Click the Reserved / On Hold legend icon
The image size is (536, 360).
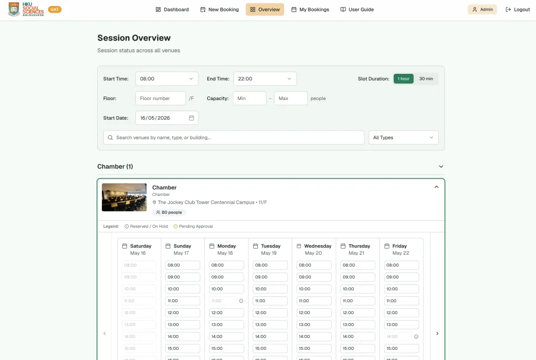pos(126,227)
